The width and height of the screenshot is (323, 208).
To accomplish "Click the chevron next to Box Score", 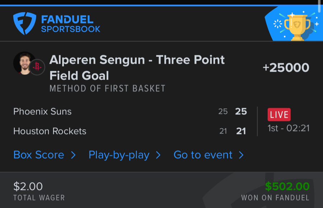I will pyautogui.click(x=73, y=155).
